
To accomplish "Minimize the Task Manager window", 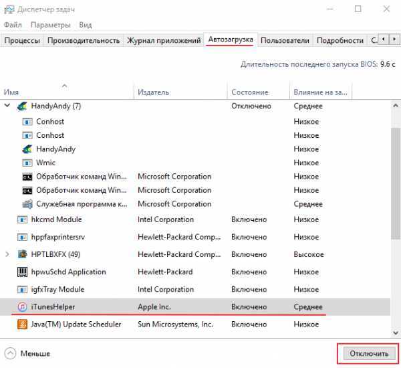I will pos(330,9).
